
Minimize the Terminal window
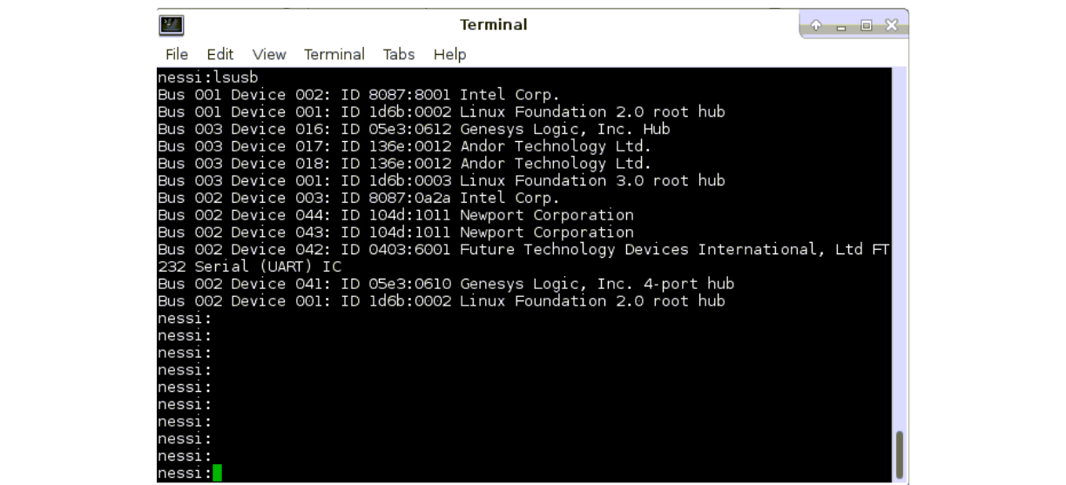point(840,25)
